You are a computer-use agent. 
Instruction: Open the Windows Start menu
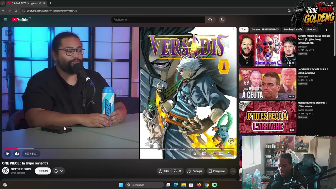click(x=121, y=185)
